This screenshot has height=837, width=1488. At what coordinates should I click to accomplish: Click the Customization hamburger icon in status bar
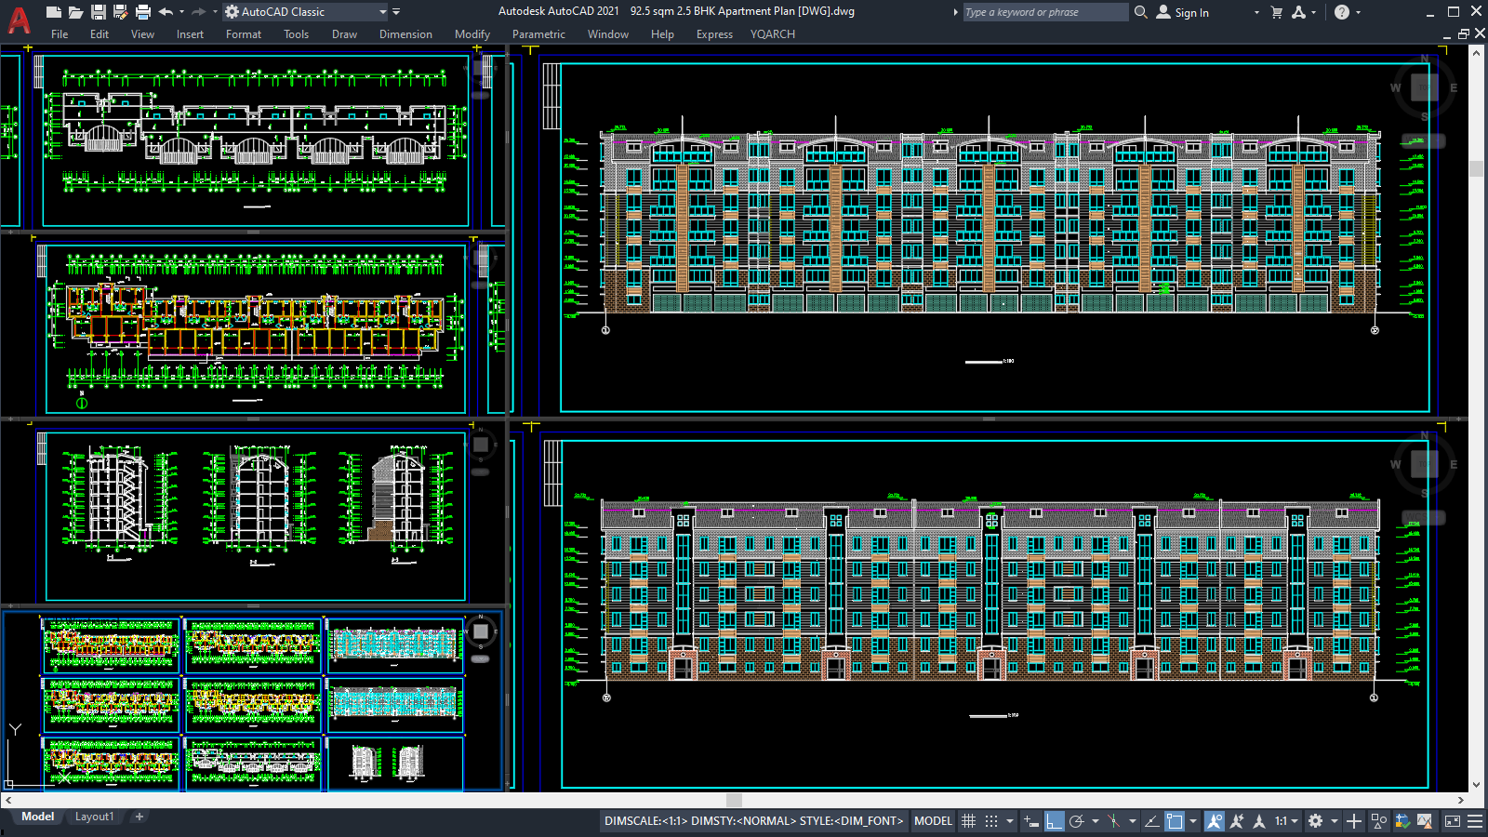[x=1474, y=821]
